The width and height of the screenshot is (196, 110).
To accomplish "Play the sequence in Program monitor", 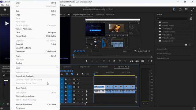I will tap(114, 61).
